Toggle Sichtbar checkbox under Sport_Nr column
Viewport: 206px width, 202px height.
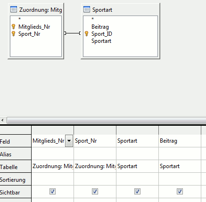point(95,191)
